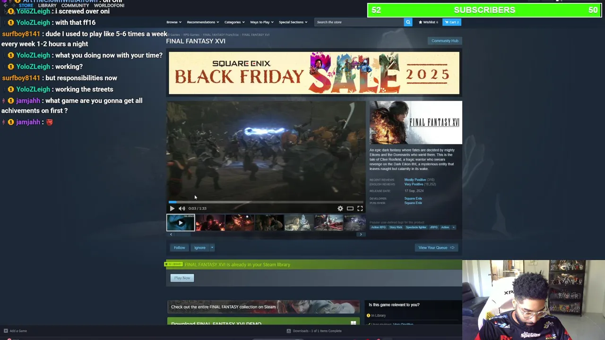The image size is (605, 340).
Task: Open the RPG Games breadcrumb
Action: (x=191, y=35)
